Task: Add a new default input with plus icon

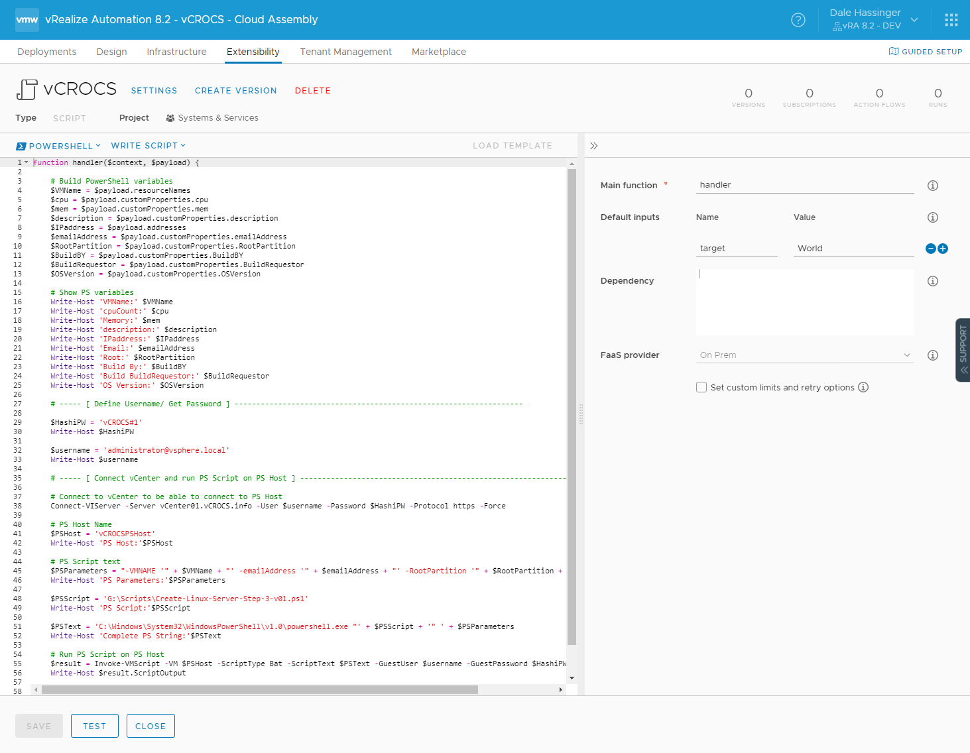Action: pos(943,249)
